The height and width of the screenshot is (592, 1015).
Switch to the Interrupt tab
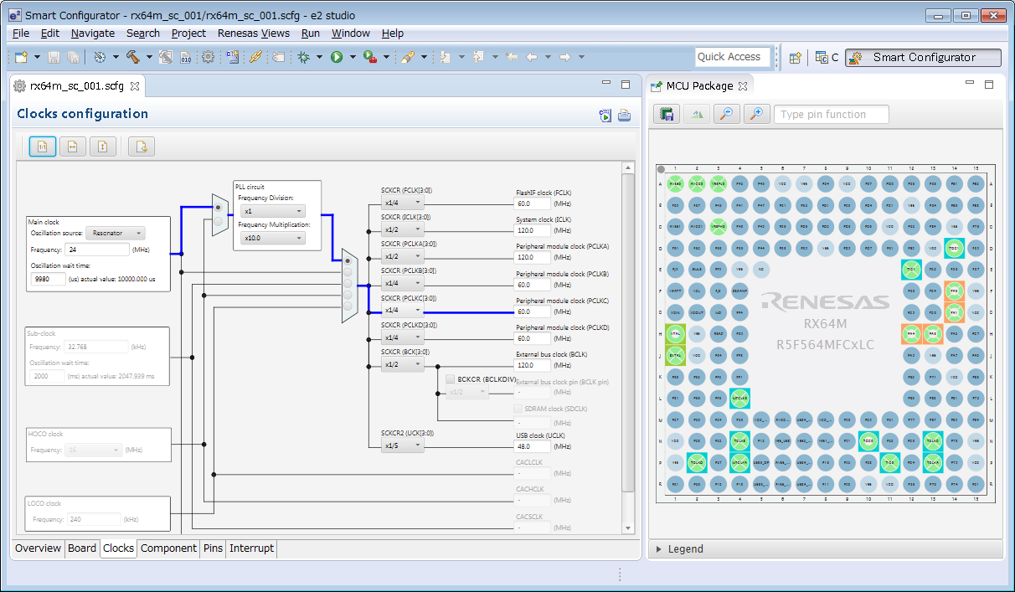[251, 548]
